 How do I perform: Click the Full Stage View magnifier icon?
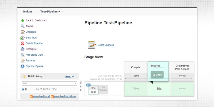point(22,55)
